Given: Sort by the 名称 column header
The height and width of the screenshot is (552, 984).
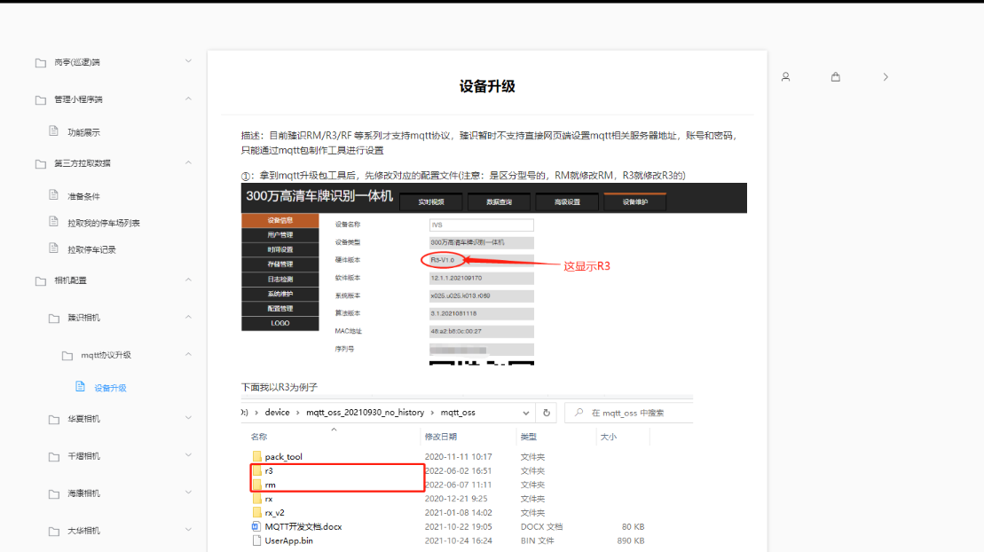Looking at the screenshot, I should 259,437.
